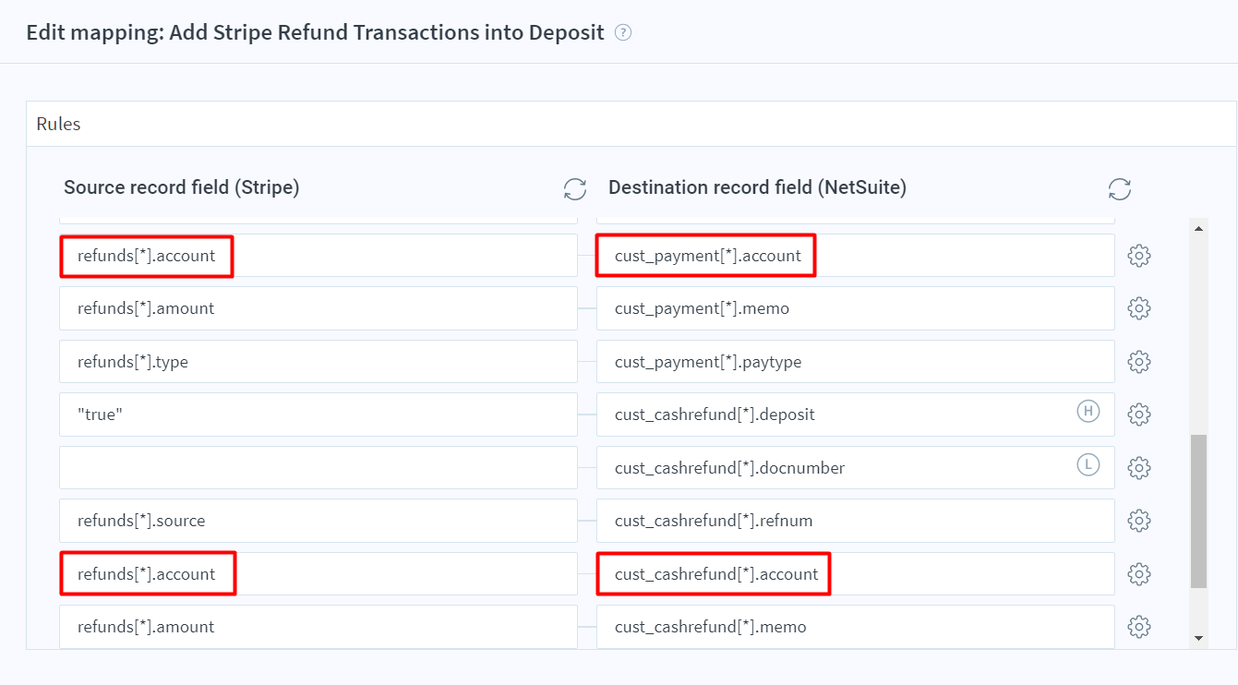Edit destination field cust_cashrefund[*].refnum
This screenshot has height=685, width=1238.
(856, 521)
